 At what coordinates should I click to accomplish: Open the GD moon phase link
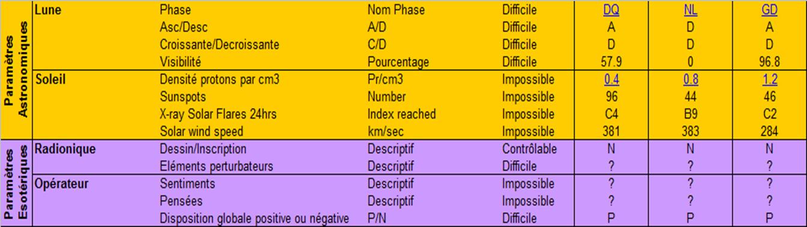pos(769,10)
